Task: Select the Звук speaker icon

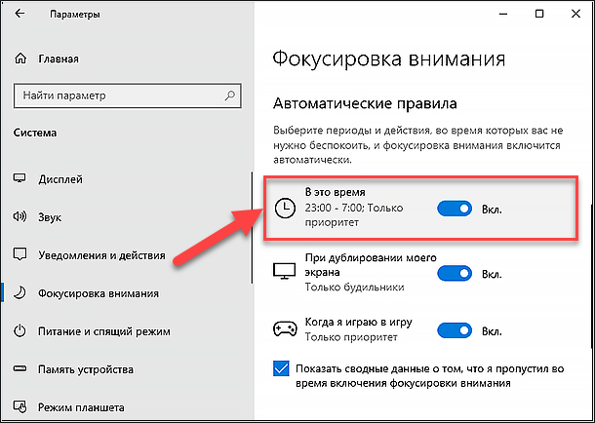Action: (x=20, y=216)
